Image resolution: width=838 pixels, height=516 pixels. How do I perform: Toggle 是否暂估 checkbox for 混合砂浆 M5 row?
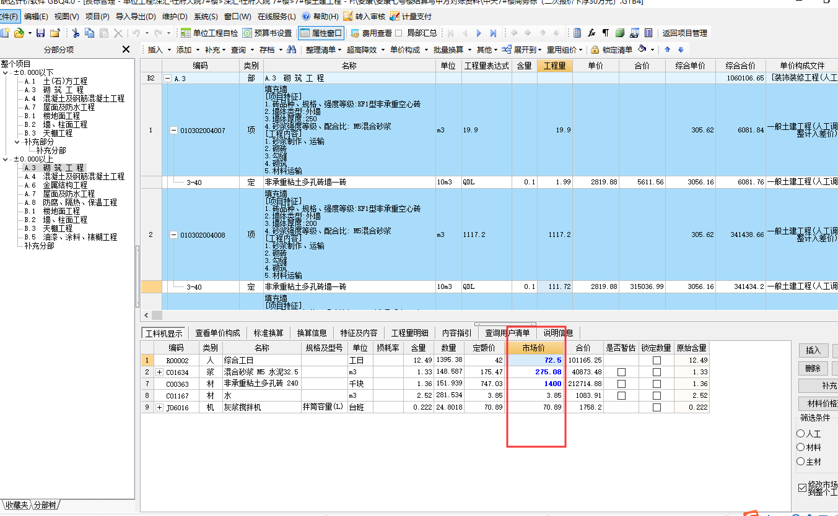click(621, 372)
